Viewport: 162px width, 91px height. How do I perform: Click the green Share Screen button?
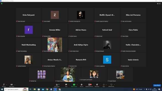tap(74, 85)
